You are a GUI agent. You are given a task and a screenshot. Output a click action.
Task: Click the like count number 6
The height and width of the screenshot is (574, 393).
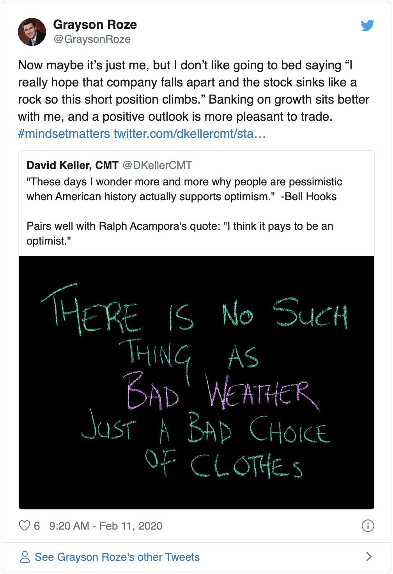37,526
